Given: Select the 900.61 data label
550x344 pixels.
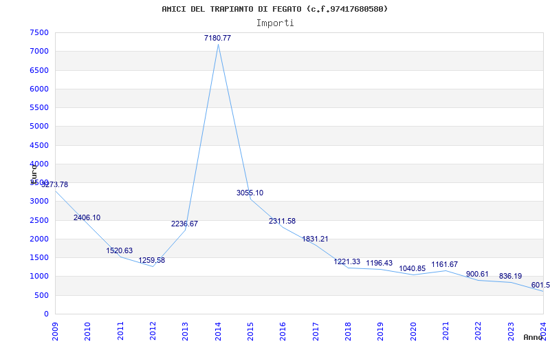Looking at the screenshot, I should click(477, 274).
